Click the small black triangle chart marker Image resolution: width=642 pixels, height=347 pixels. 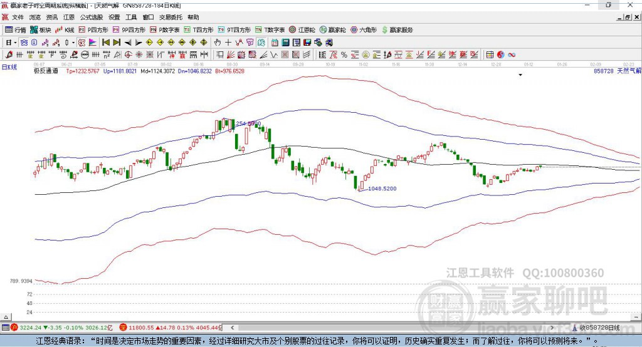520,75
